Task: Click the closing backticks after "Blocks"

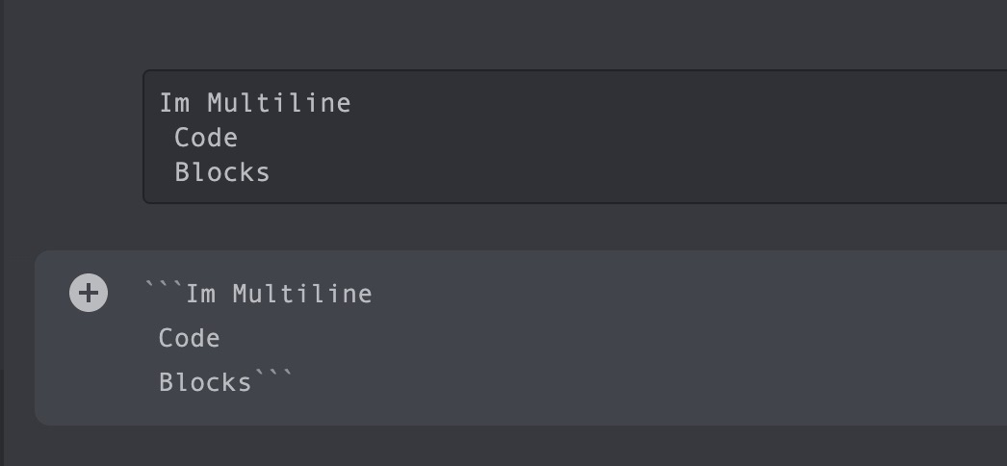Action: [x=273, y=377]
